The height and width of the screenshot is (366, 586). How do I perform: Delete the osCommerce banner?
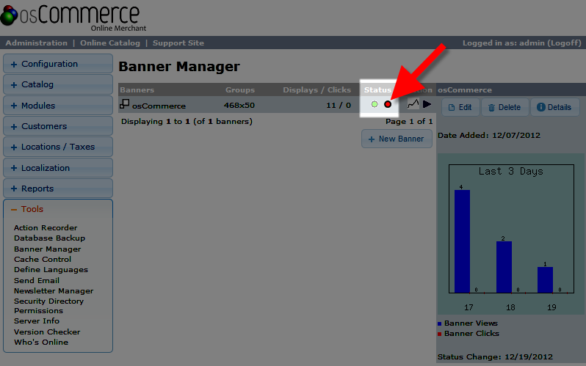(504, 107)
